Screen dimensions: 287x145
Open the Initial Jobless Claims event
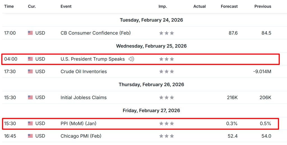point(84,98)
